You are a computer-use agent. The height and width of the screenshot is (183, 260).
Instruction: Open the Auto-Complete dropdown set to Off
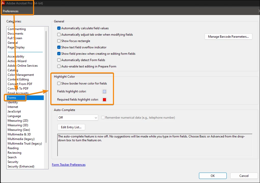coord(78,118)
